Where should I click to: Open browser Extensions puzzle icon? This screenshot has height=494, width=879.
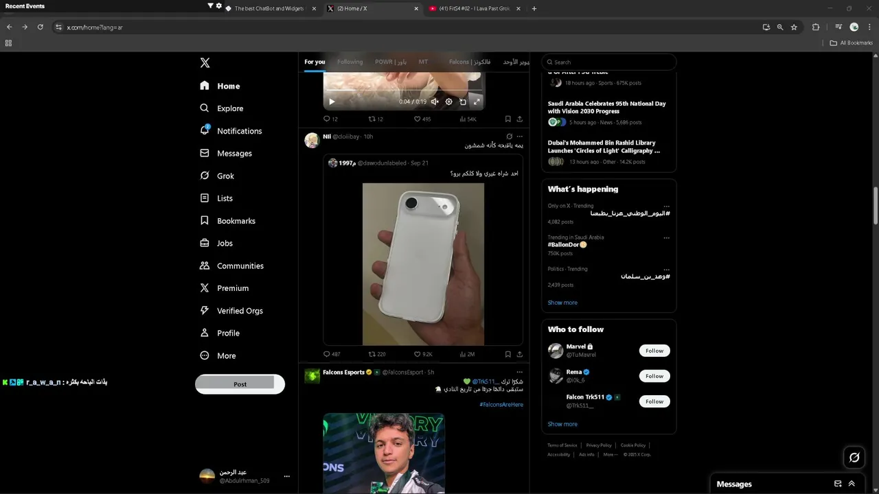[816, 27]
